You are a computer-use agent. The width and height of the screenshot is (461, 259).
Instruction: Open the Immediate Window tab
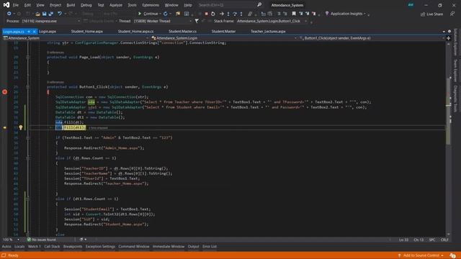coord(169,247)
